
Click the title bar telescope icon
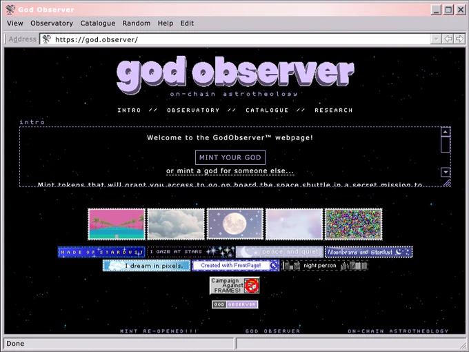[x=10, y=10]
